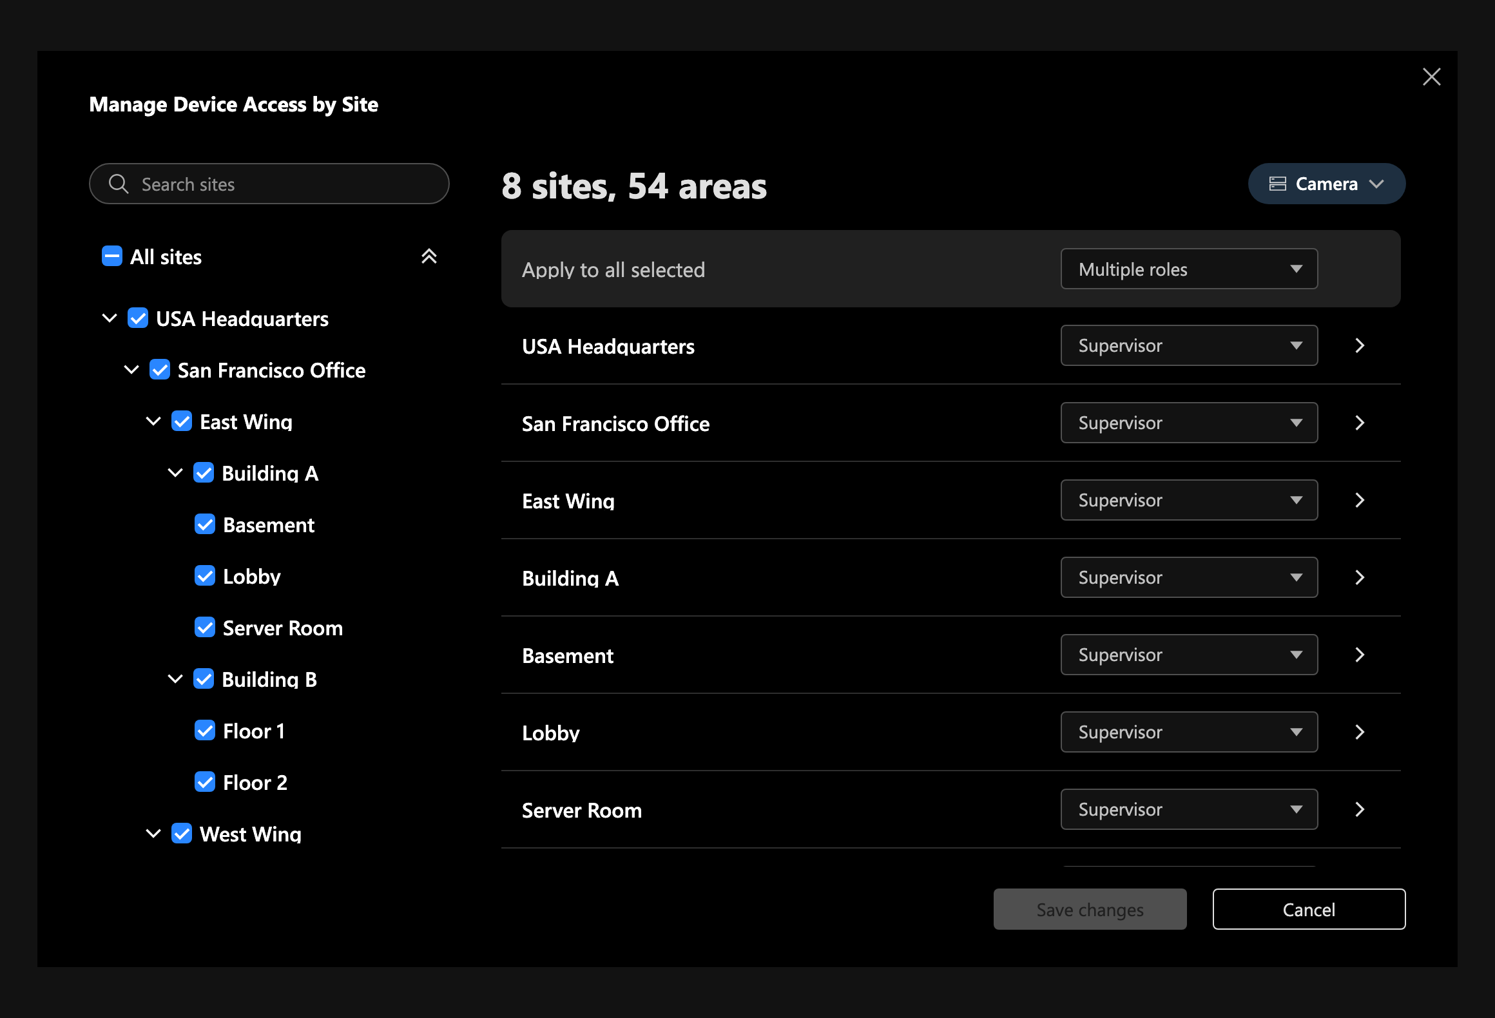Image resolution: width=1495 pixels, height=1018 pixels.
Task: Click the Save changes button
Action: click(x=1090, y=910)
